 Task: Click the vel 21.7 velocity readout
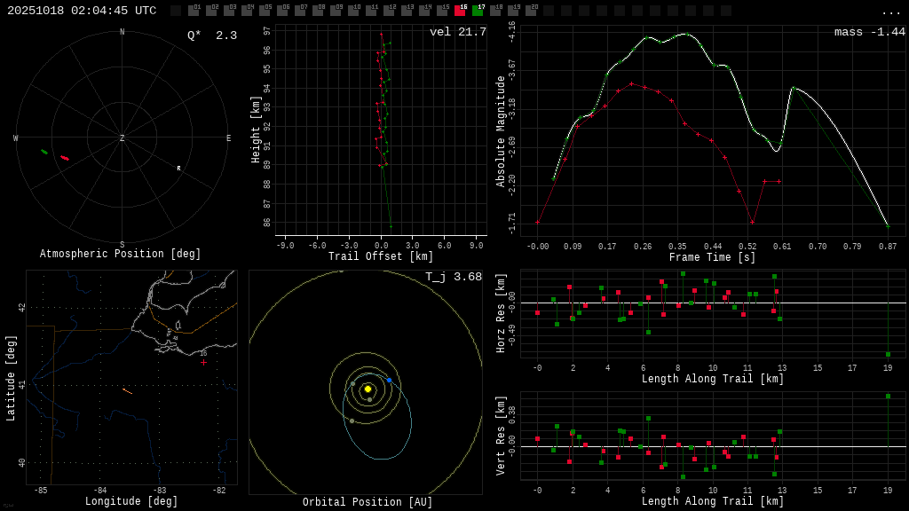click(457, 32)
